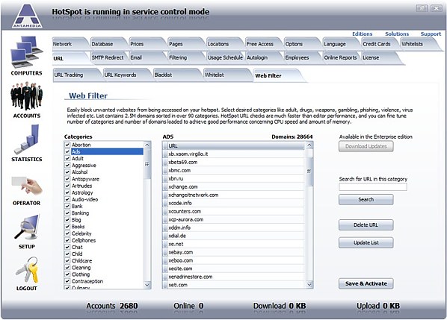
Task: Select xbmc.com in the URL list
Action: (233, 171)
